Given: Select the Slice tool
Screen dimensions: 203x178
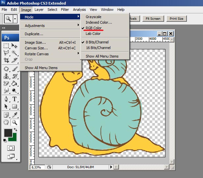Looking at the screenshot, I should (14, 60).
